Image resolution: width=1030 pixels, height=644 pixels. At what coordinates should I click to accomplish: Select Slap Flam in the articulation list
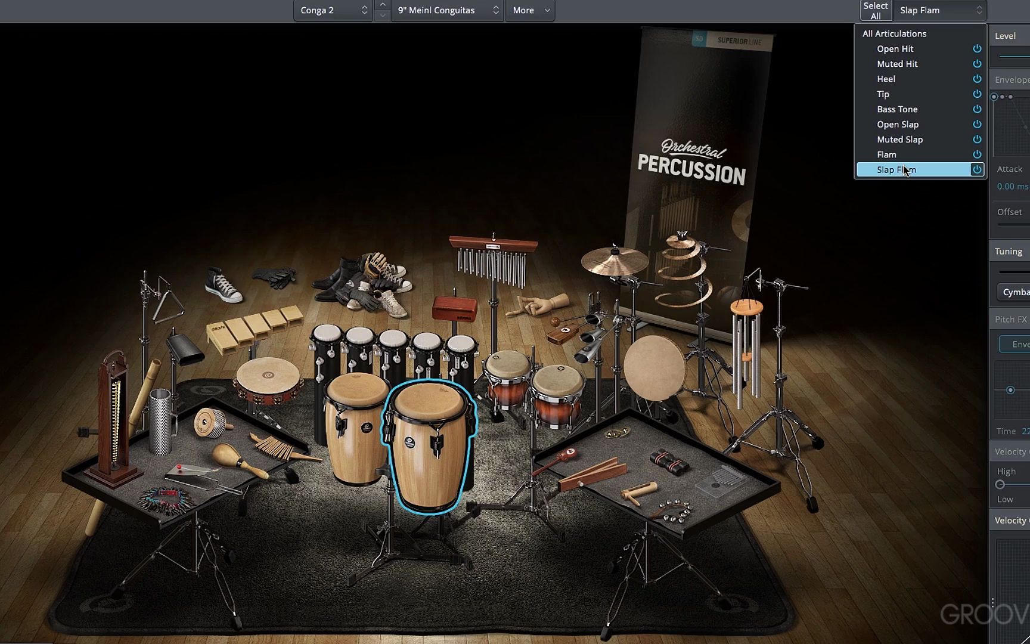point(896,169)
